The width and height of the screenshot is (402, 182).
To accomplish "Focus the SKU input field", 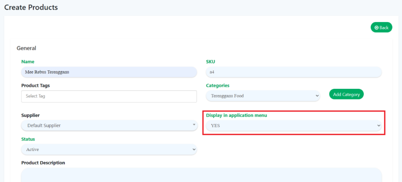I will (294, 72).
